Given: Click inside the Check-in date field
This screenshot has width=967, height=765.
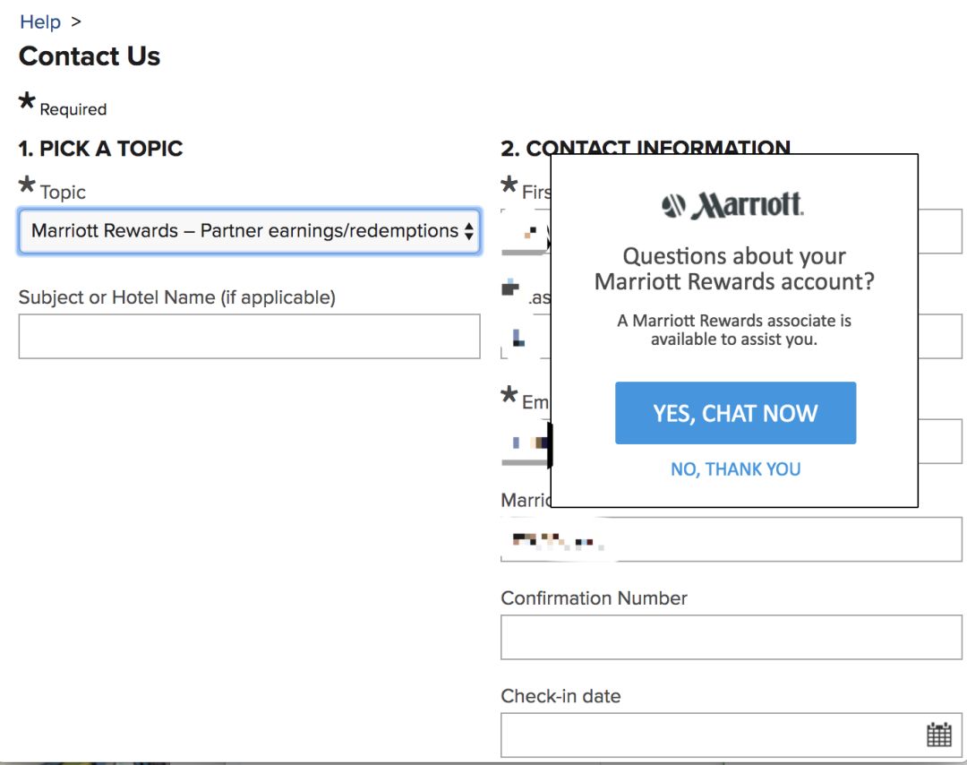Looking at the screenshot, I should click(x=707, y=735).
